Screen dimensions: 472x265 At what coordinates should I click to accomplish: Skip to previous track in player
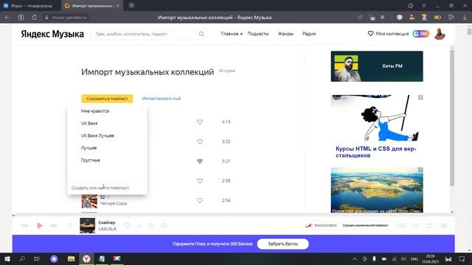[x=24, y=226]
